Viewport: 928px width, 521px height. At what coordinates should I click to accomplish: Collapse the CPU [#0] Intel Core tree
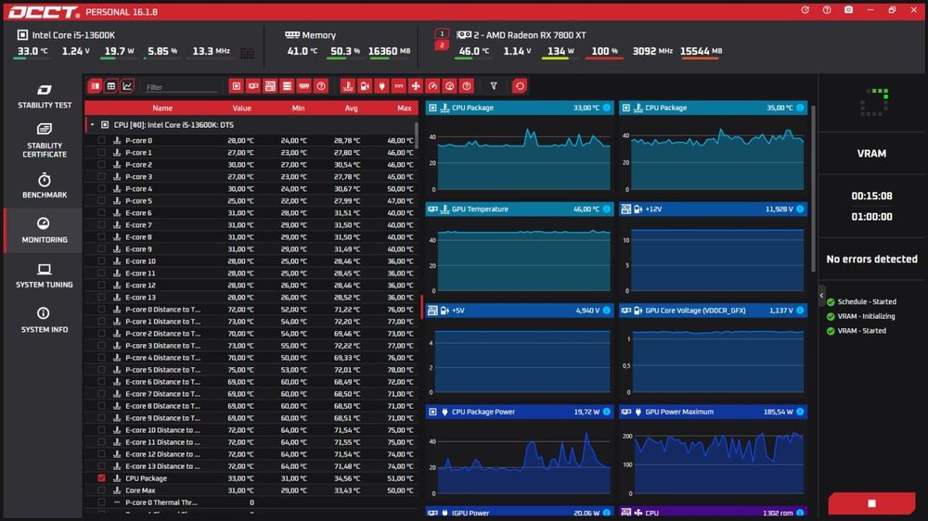(92, 125)
